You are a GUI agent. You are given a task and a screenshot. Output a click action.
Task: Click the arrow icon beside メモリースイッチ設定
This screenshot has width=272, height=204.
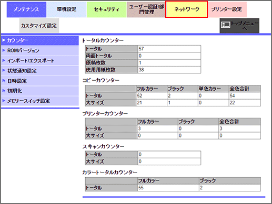(4, 101)
